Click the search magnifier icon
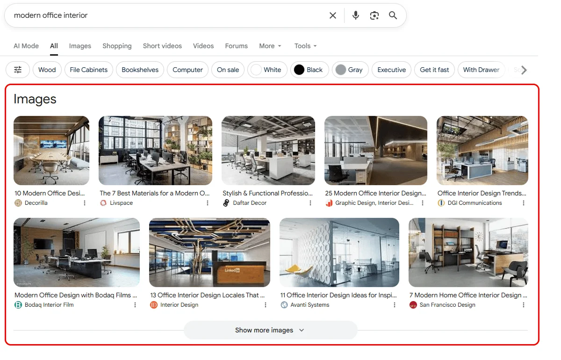The height and width of the screenshot is (360, 561). coord(393,15)
